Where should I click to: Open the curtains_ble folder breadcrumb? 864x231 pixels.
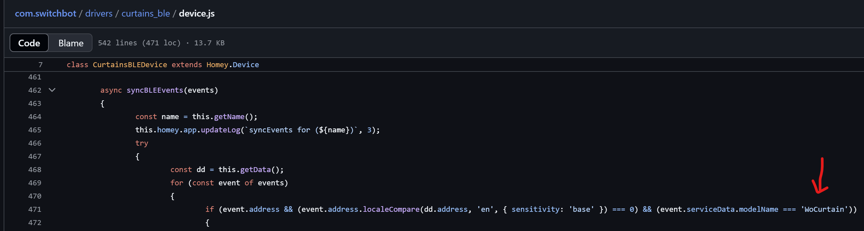[146, 13]
